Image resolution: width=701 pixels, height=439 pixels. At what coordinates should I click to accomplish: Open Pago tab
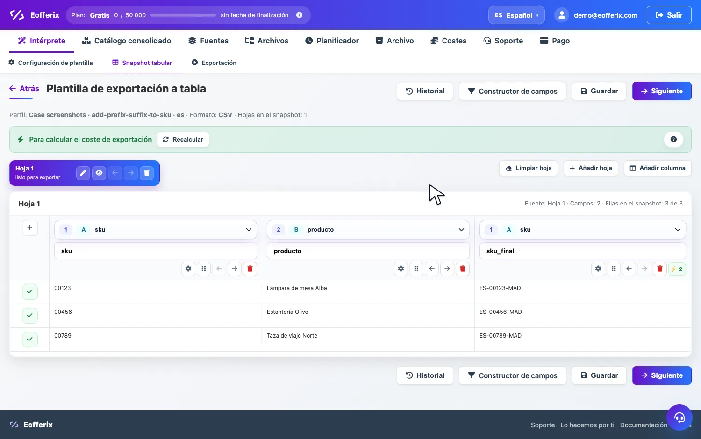555,41
